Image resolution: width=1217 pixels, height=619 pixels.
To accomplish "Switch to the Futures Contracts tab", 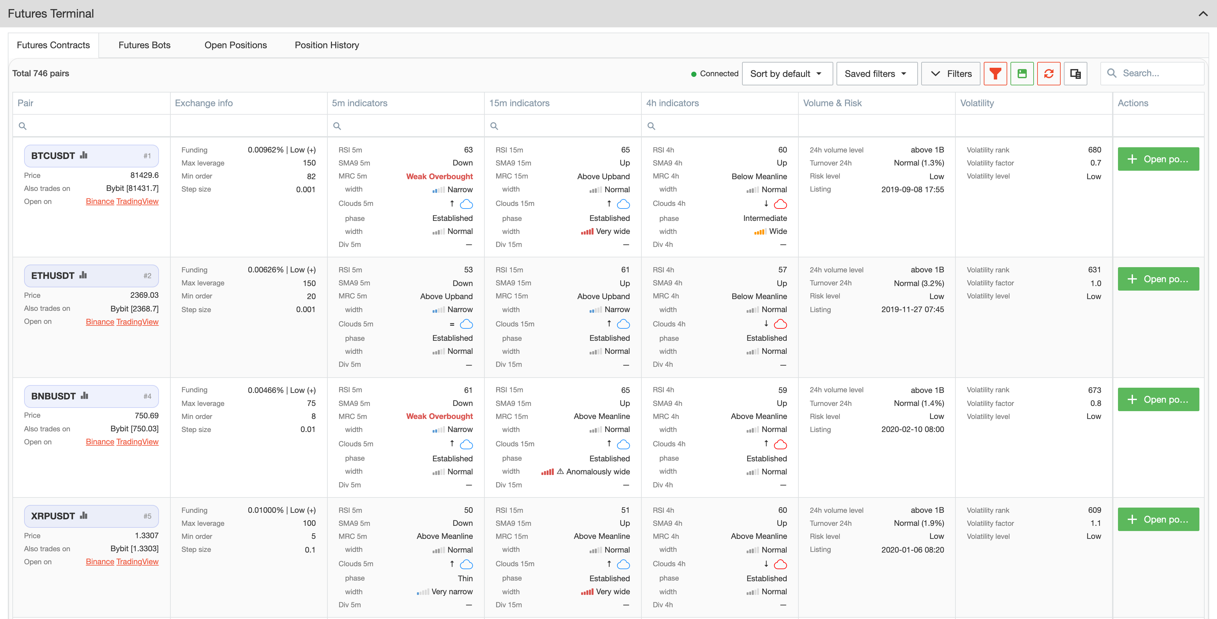I will point(53,45).
